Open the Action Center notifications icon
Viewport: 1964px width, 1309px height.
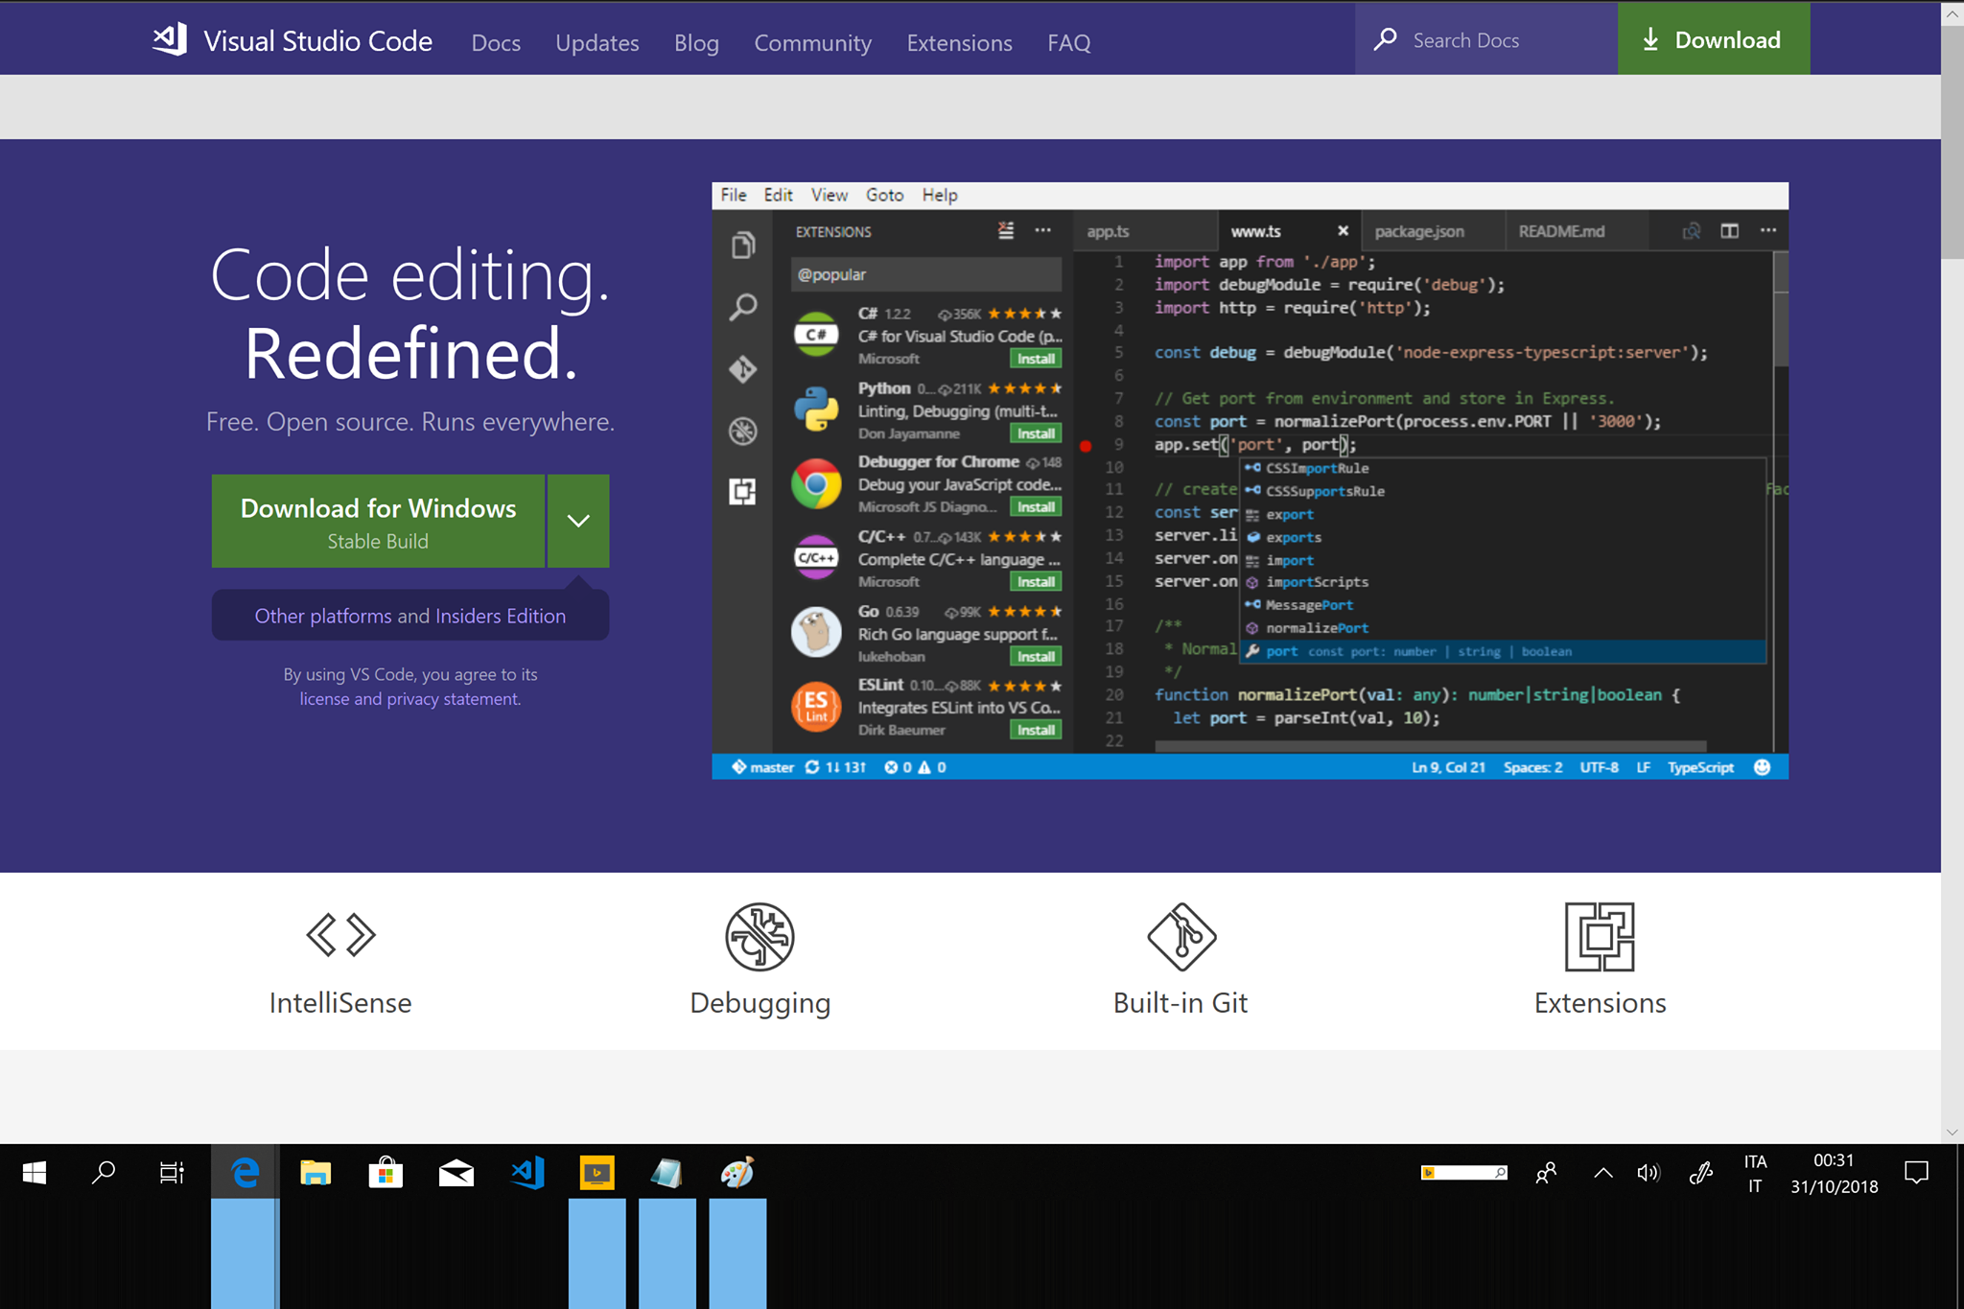coord(1916,1173)
